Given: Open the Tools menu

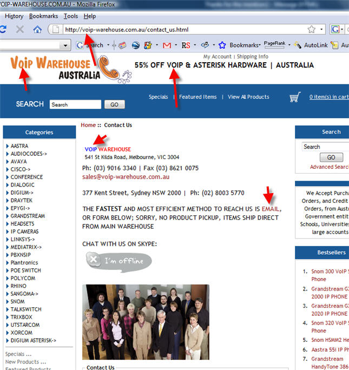Looking at the screenshot, I should [70, 16].
